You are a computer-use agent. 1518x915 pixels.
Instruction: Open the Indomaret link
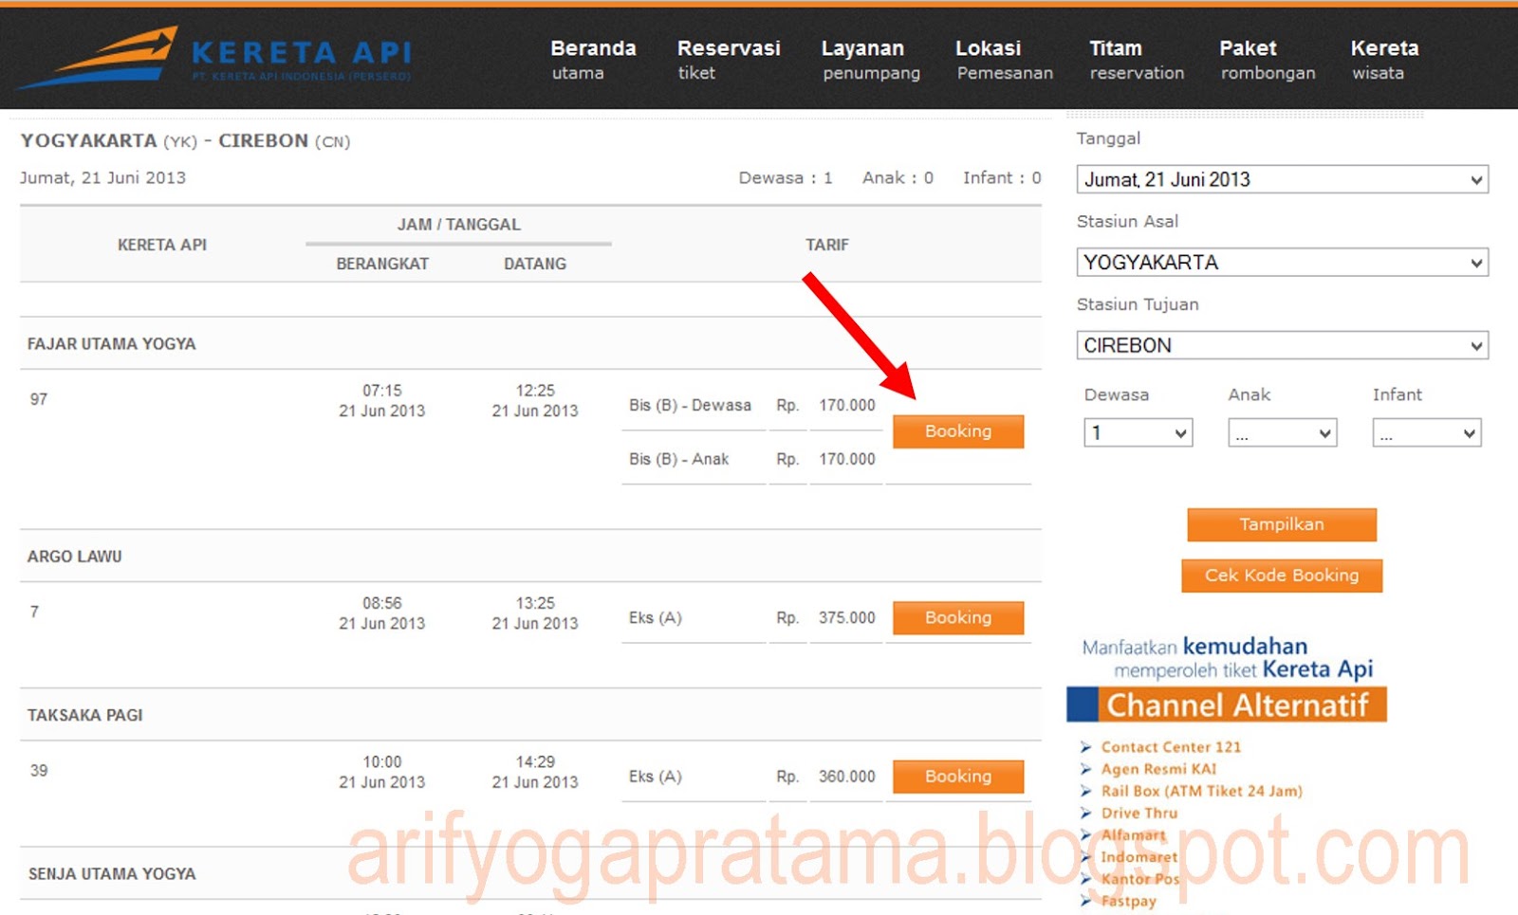pyautogui.click(x=1139, y=857)
